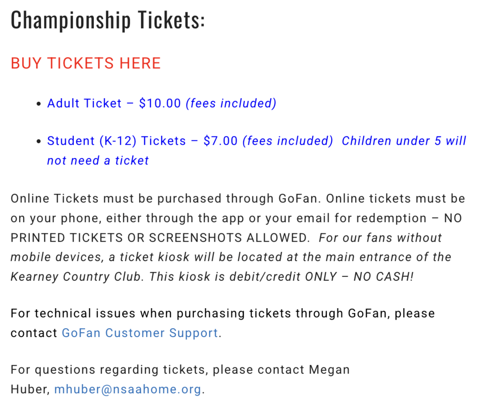The image size is (501, 406).
Task: Open the Student (K-12) Tickets link
Action: coord(116,141)
